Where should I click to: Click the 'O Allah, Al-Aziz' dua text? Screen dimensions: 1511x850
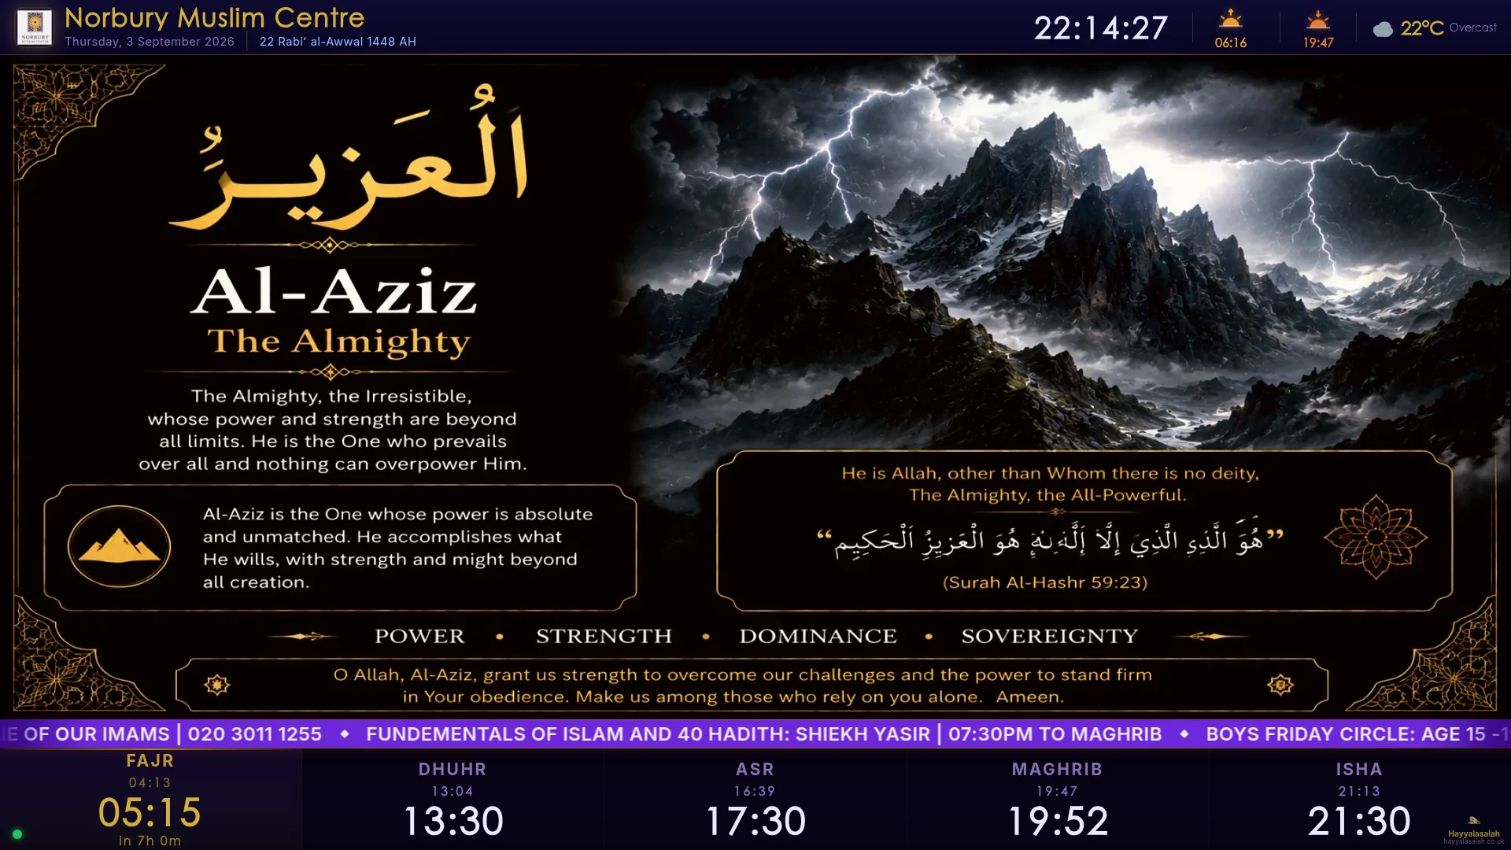(x=742, y=686)
